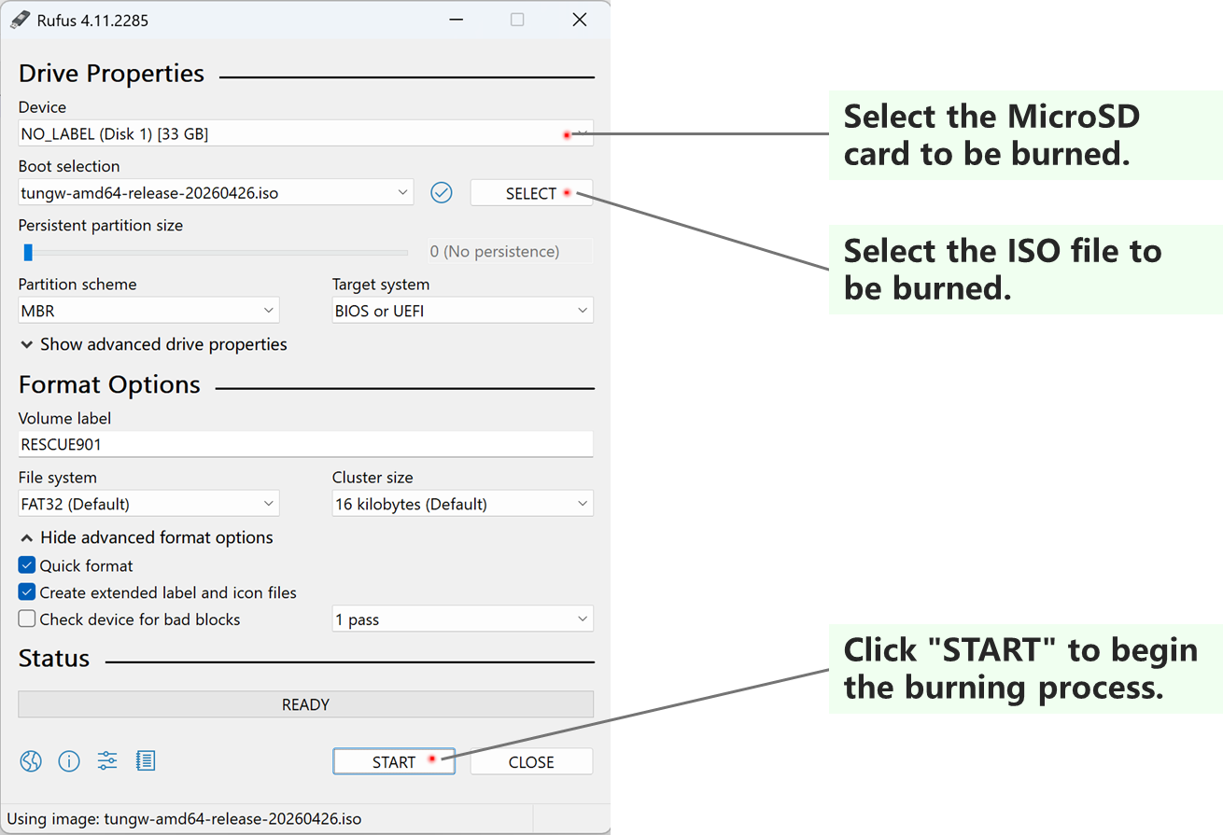Open the Device dropdown showing NO_LABEL disk
The height and width of the screenshot is (835, 1223).
click(305, 133)
